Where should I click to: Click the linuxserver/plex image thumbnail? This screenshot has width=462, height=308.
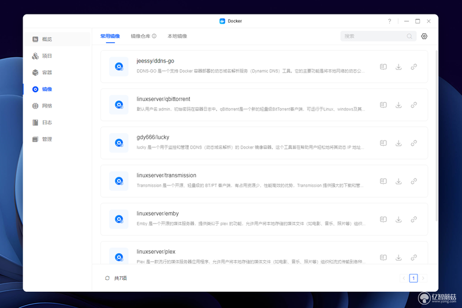[x=119, y=256]
